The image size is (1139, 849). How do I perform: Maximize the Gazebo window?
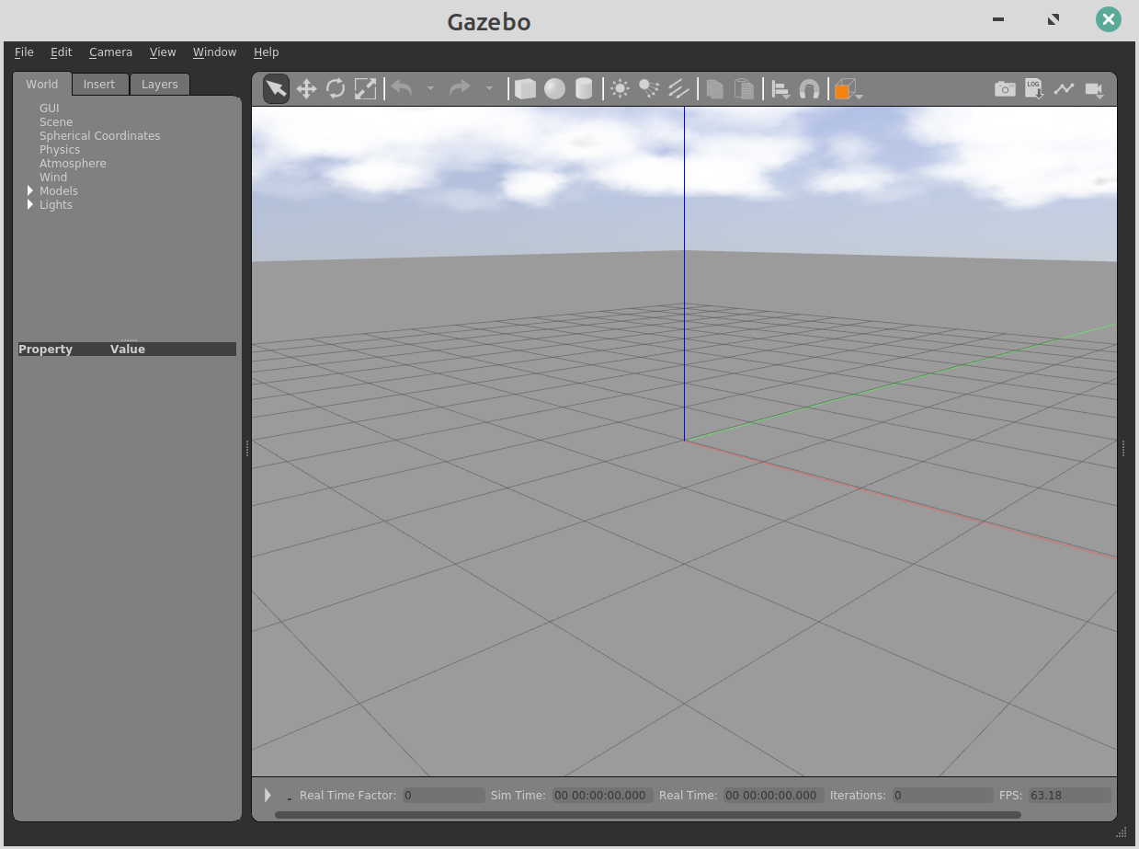click(x=1054, y=19)
